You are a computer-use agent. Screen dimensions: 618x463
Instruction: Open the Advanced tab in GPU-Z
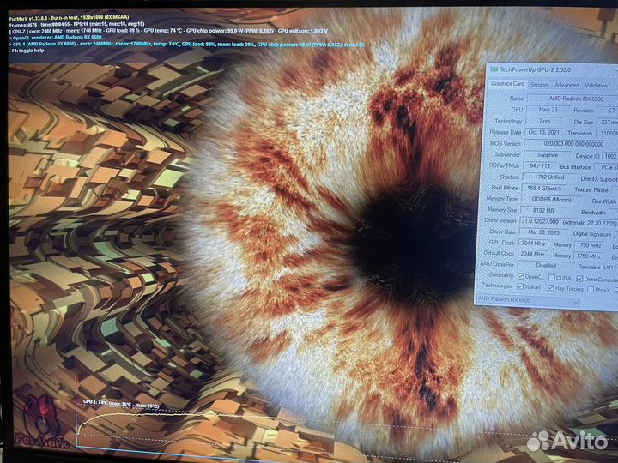click(566, 85)
